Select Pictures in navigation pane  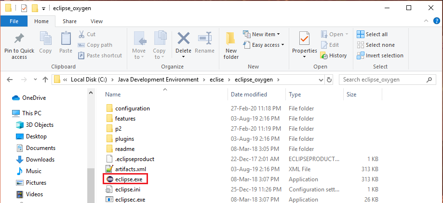[x=31, y=183]
